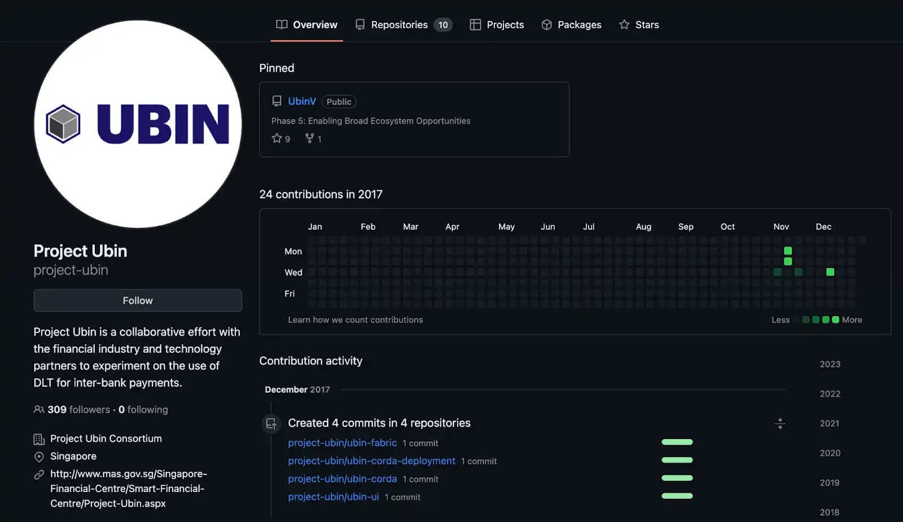Click the link icon beside the website URL
This screenshot has height=522, width=903.
pos(39,475)
